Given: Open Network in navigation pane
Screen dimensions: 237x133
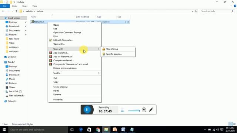Looking at the screenshot, I should pyautogui.click(x=11, y=101).
